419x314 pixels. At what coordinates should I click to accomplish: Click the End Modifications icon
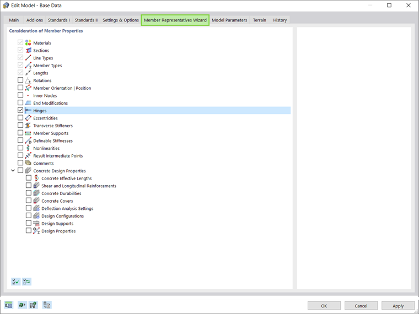(28, 103)
